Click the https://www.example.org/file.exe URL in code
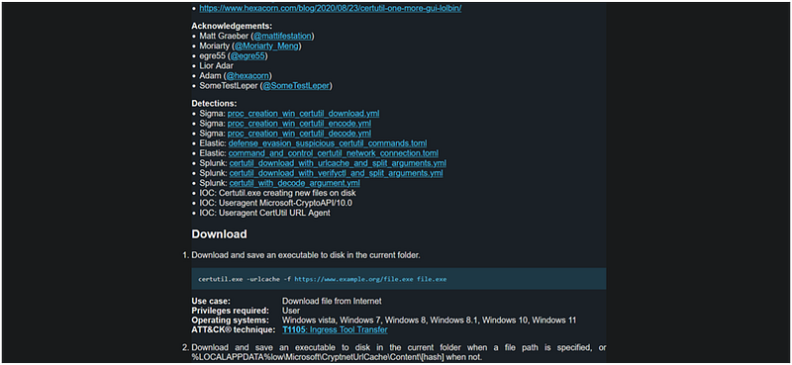Screen dimensions: 792x365 coord(353,279)
